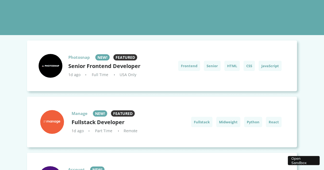
Task: Click the Manage company logo
Action: click(52, 122)
